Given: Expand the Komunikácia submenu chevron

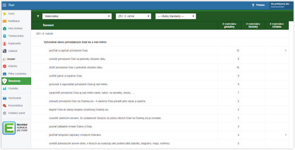Looking at the screenshot, I should tap(29, 106).
